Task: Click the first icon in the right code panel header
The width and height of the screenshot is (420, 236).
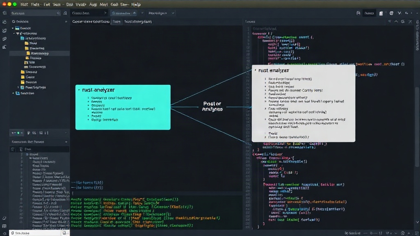Action: click(390, 21)
